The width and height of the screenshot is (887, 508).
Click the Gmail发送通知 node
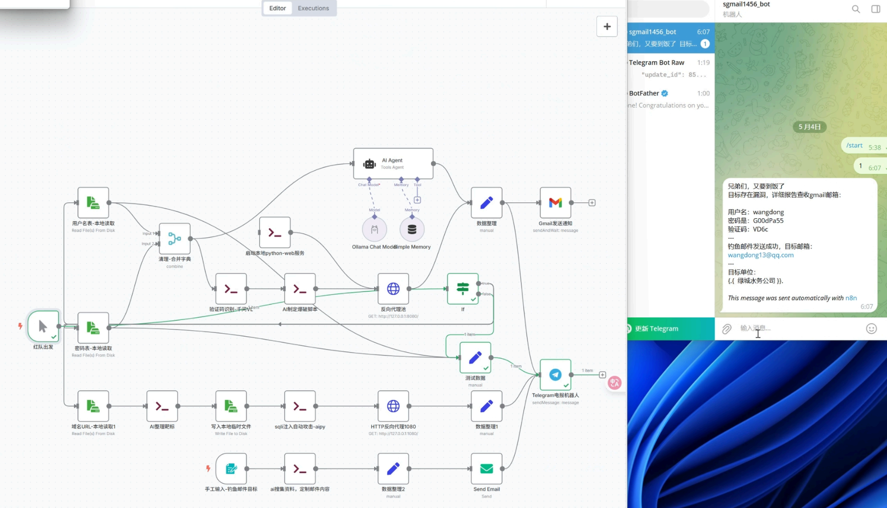pos(555,202)
